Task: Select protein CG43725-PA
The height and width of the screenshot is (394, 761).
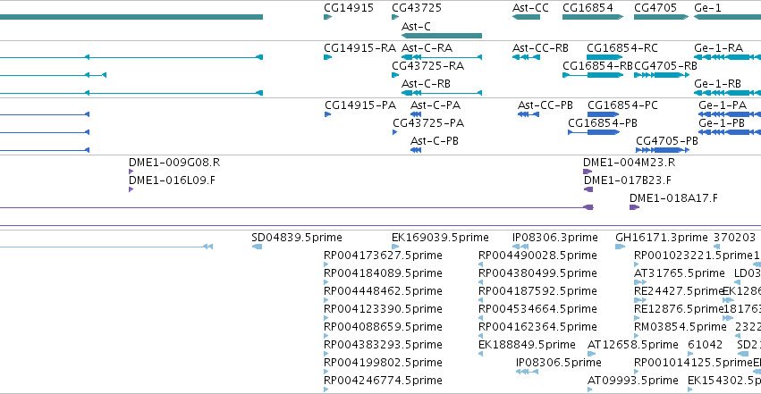Action: click(x=395, y=132)
